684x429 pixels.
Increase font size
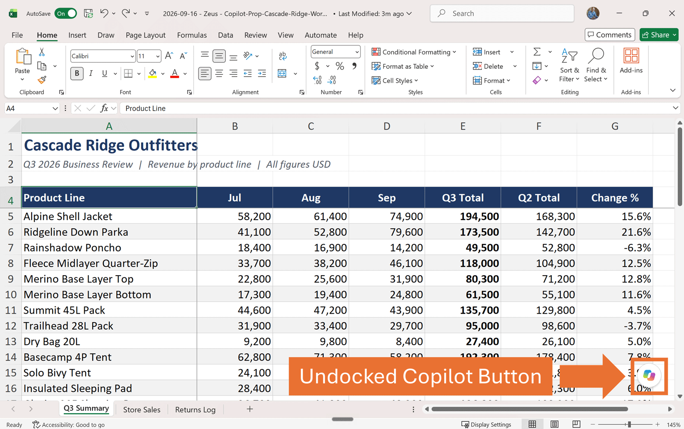click(169, 56)
